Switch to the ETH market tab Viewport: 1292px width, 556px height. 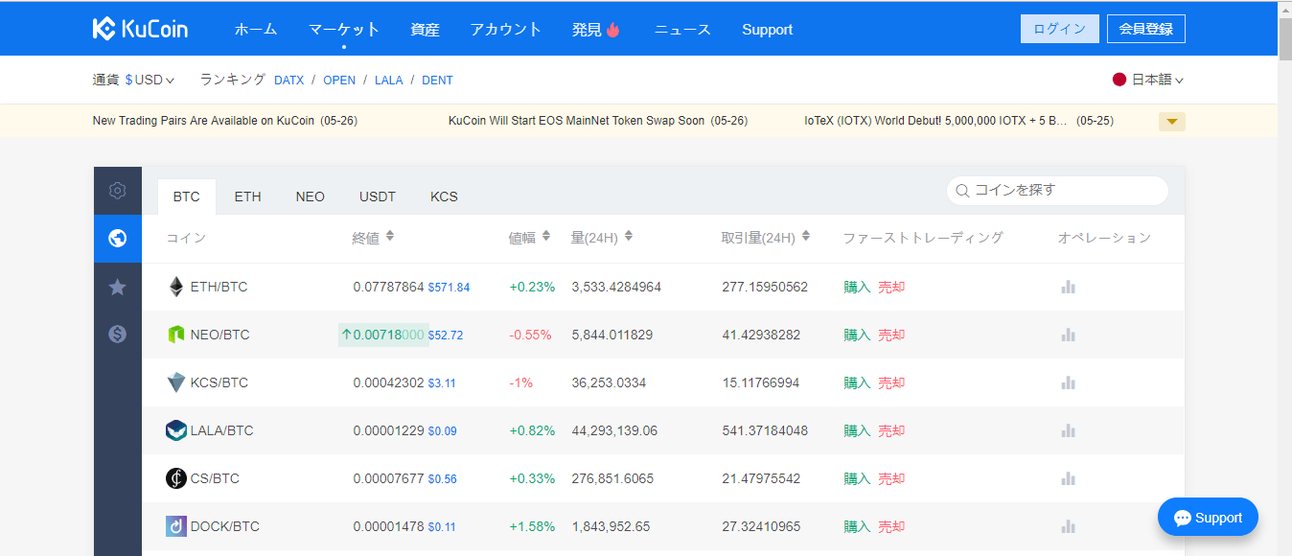click(248, 197)
